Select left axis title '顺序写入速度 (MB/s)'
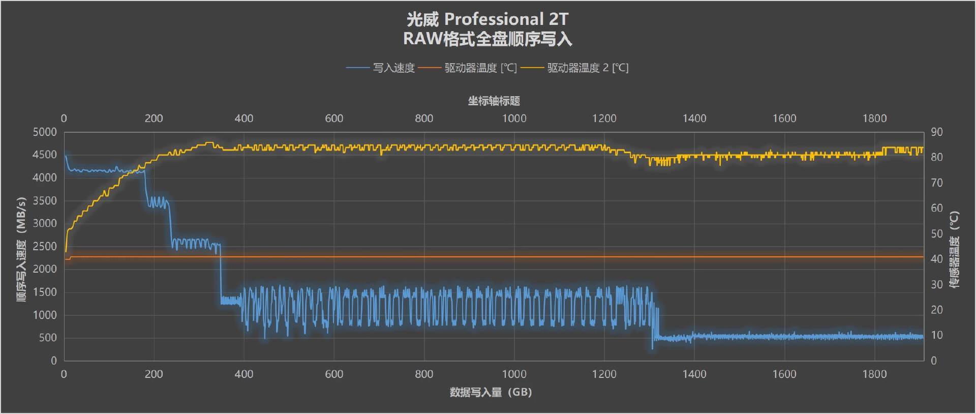 click(21, 249)
